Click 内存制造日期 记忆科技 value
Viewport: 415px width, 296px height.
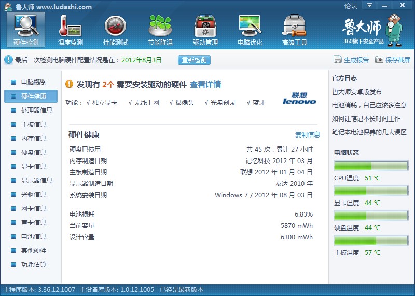279,161
